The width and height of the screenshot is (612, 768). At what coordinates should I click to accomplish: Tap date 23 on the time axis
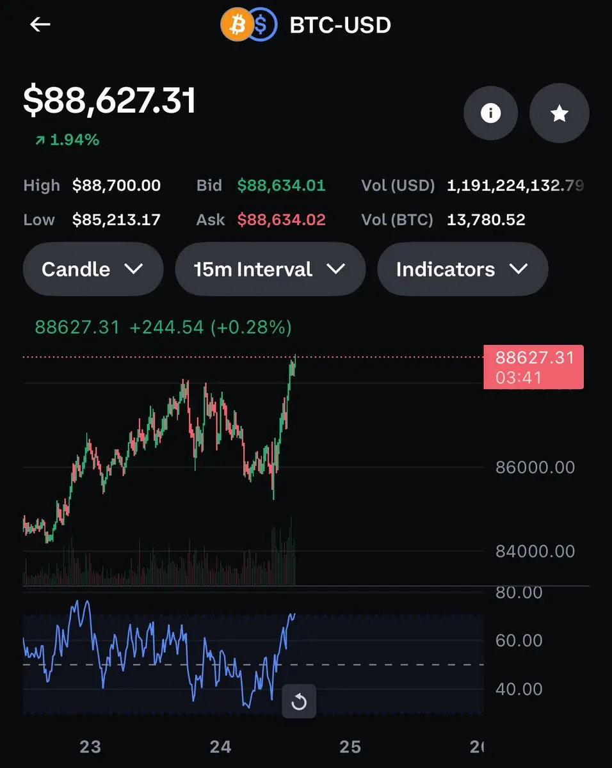coord(90,746)
